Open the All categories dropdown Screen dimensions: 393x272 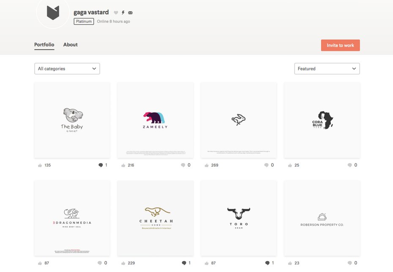point(67,68)
